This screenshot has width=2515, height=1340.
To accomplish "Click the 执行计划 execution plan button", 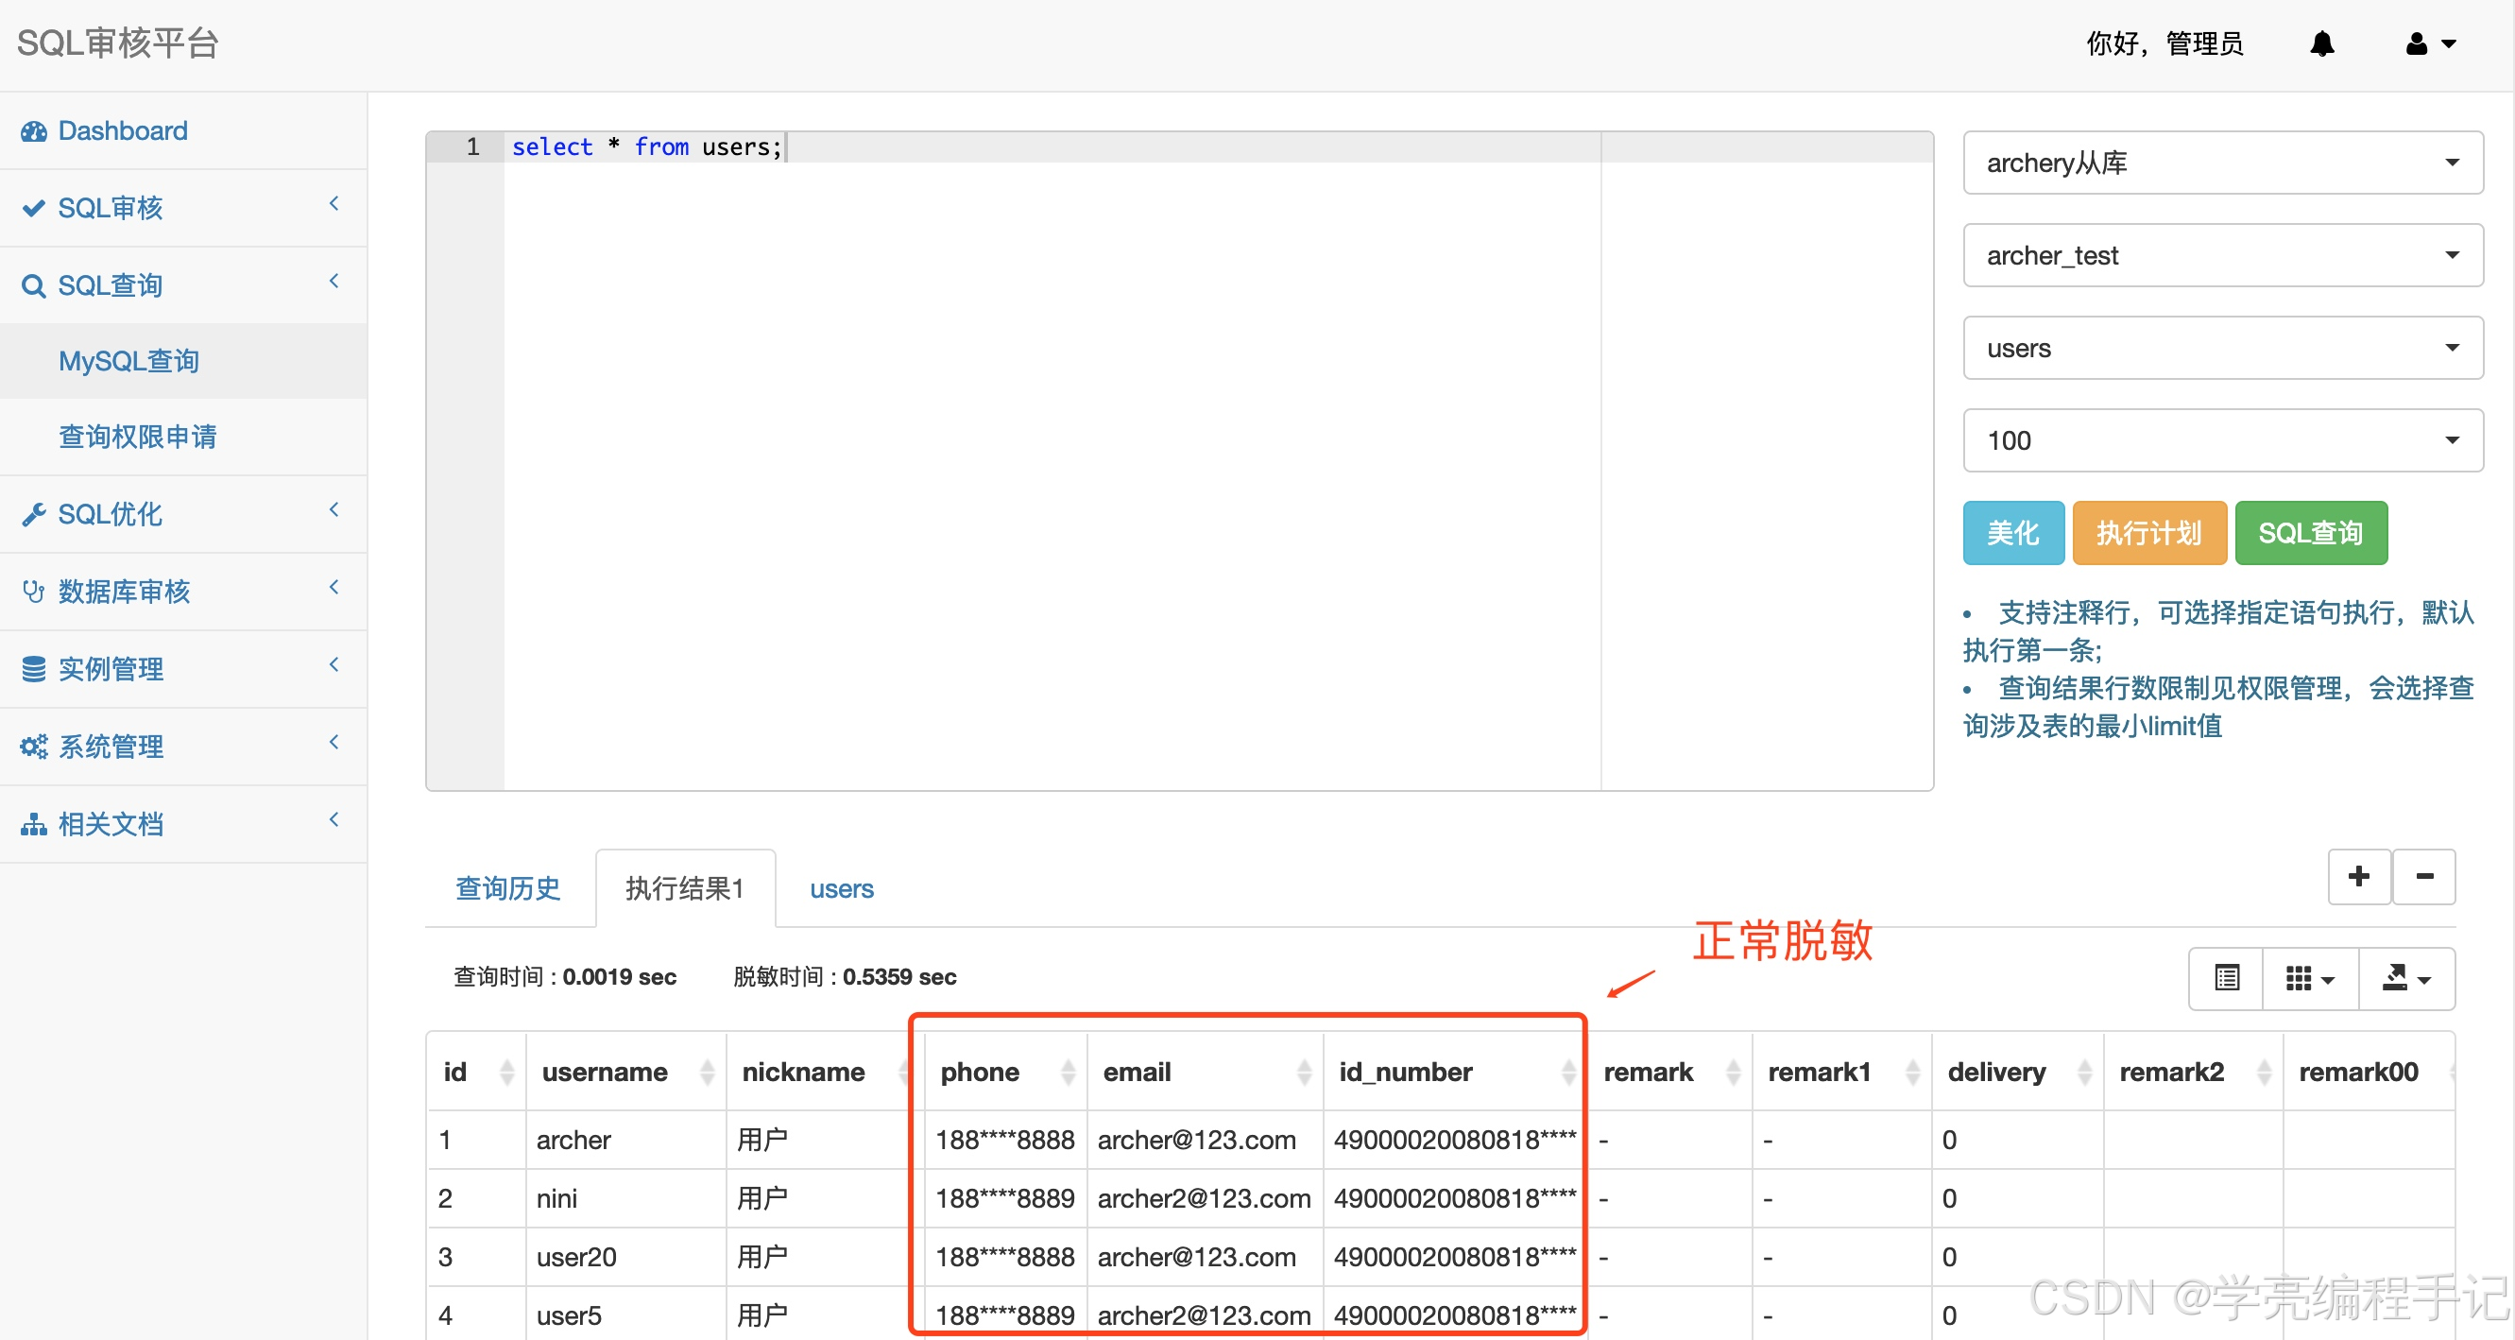I will [x=2148, y=532].
